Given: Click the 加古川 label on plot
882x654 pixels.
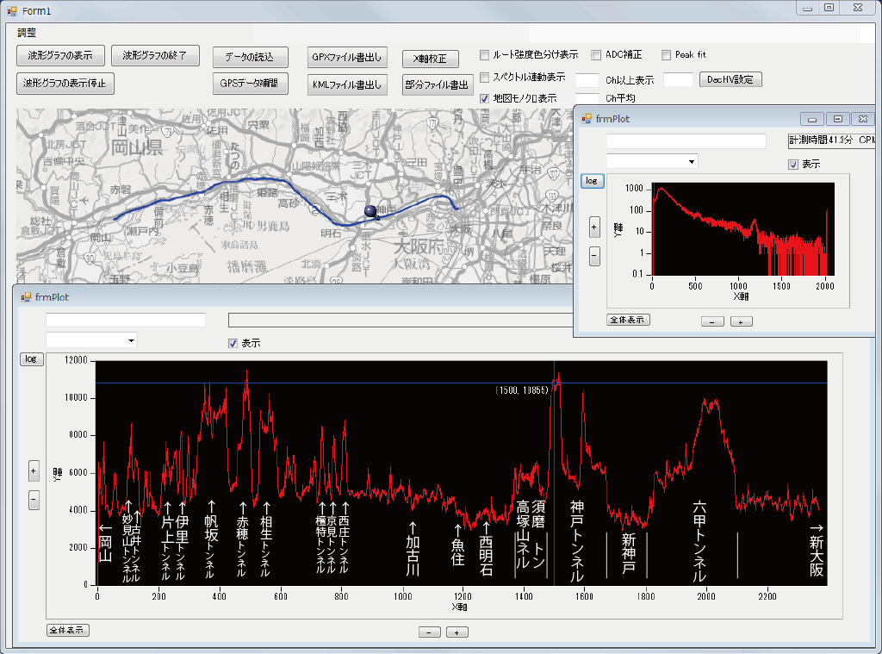Looking at the screenshot, I should coord(413,554).
